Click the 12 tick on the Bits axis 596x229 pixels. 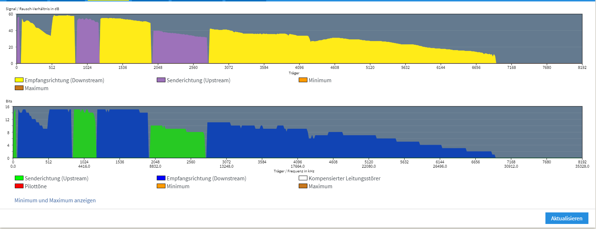(x=7, y=120)
